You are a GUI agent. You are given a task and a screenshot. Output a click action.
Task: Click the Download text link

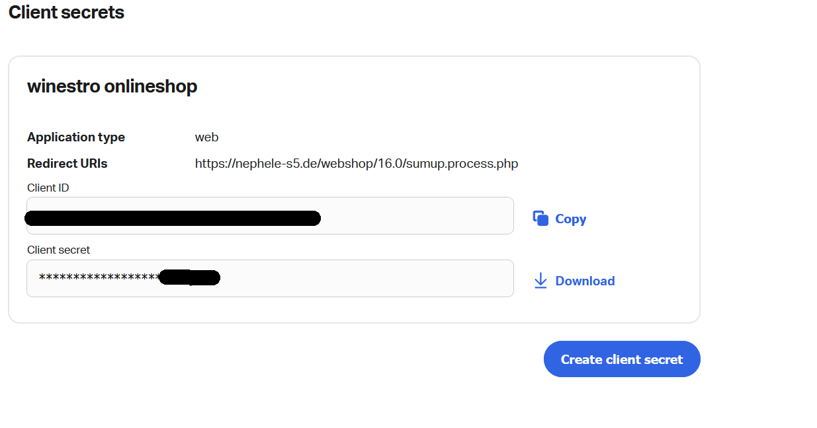tap(585, 281)
